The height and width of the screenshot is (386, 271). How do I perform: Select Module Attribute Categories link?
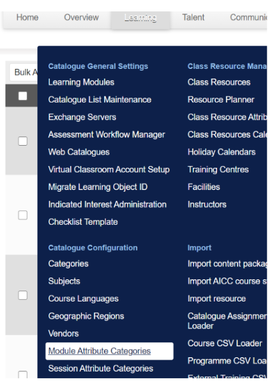click(x=100, y=351)
